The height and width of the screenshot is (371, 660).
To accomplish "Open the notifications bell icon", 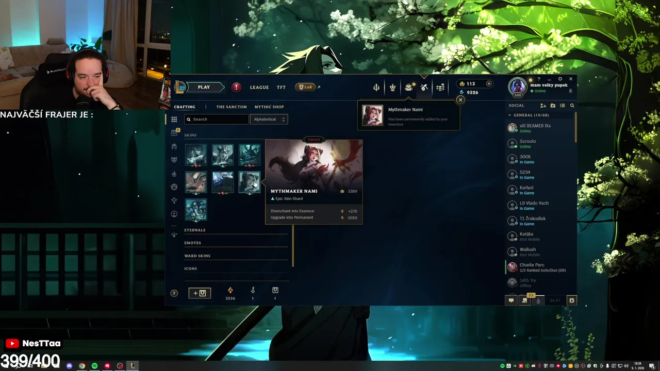I will click(x=570, y=91).
